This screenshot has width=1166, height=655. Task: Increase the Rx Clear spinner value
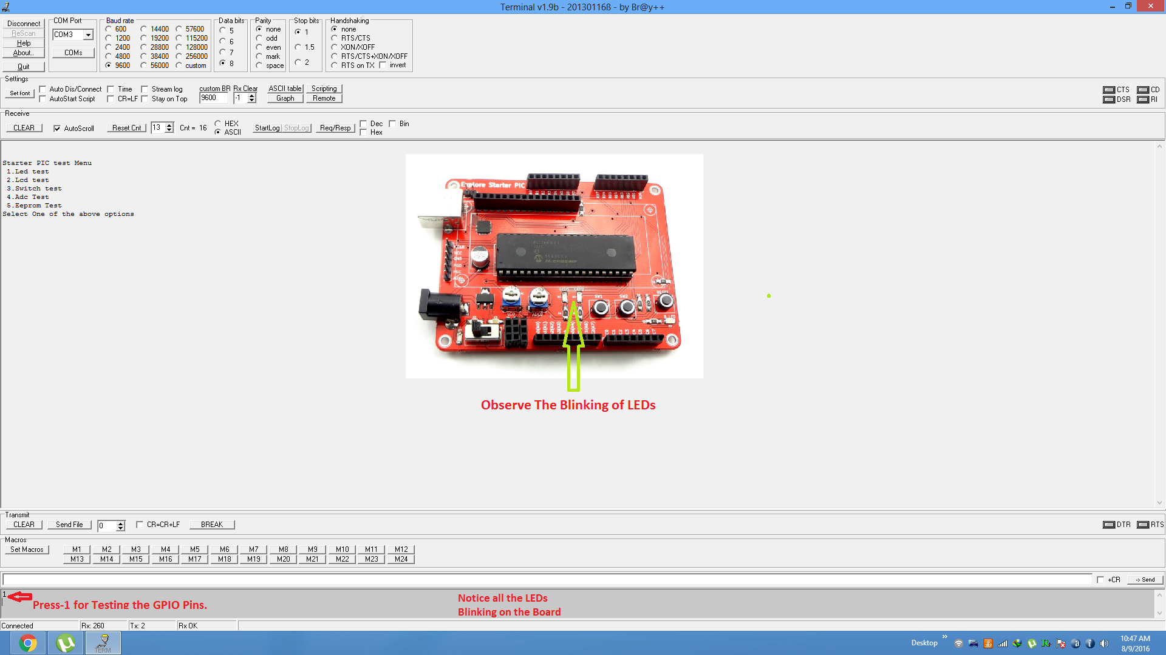pyautogui.click(x=252, y=95)
